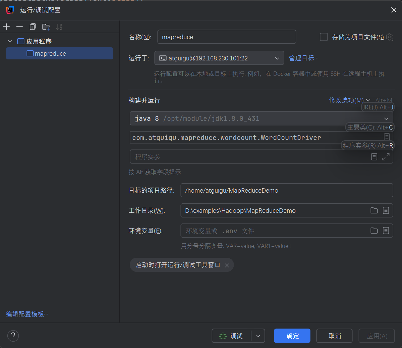Click the JRE(J) Alt+J hint label
Viewport: 402px width, 348px height.
tap(378, 107)
